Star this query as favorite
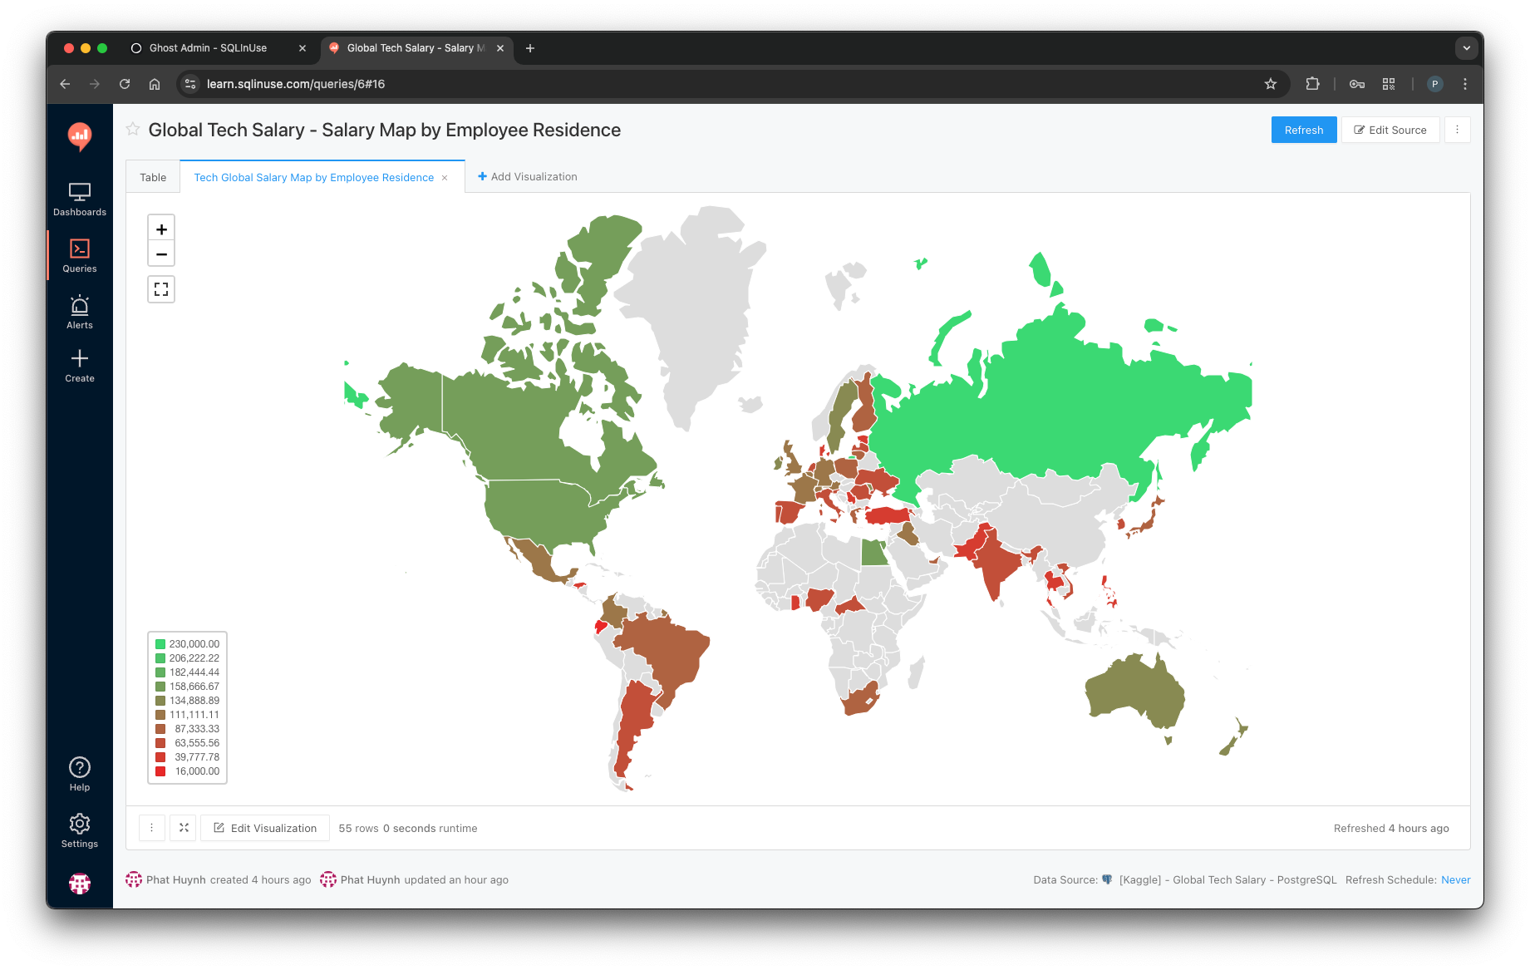The height and width of the screenshot is (970, 1530). (x=133, y=129)
